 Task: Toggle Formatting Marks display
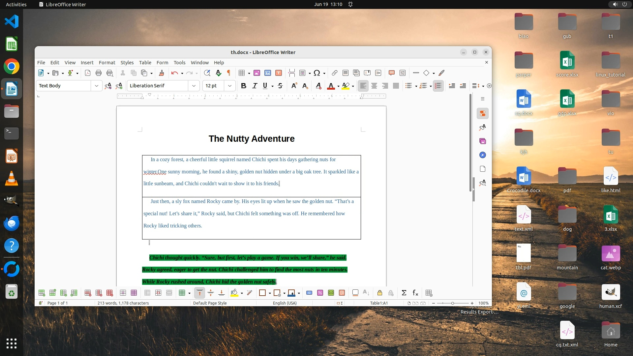[x=228, y=73]
